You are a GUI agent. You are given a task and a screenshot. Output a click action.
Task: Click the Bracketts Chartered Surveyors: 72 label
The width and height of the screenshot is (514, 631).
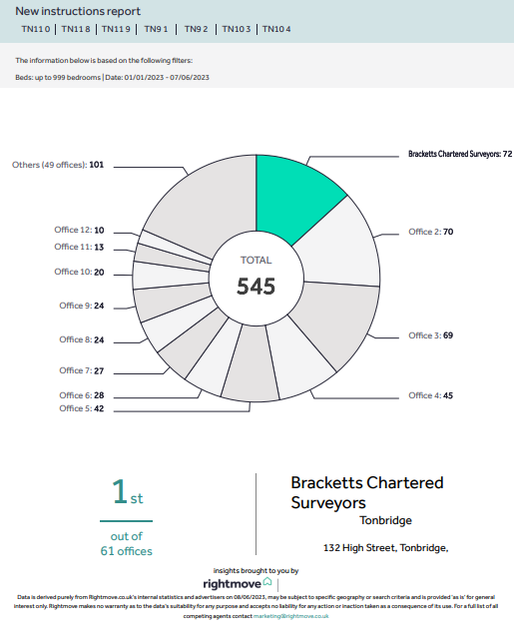click(x=460, y=154)
